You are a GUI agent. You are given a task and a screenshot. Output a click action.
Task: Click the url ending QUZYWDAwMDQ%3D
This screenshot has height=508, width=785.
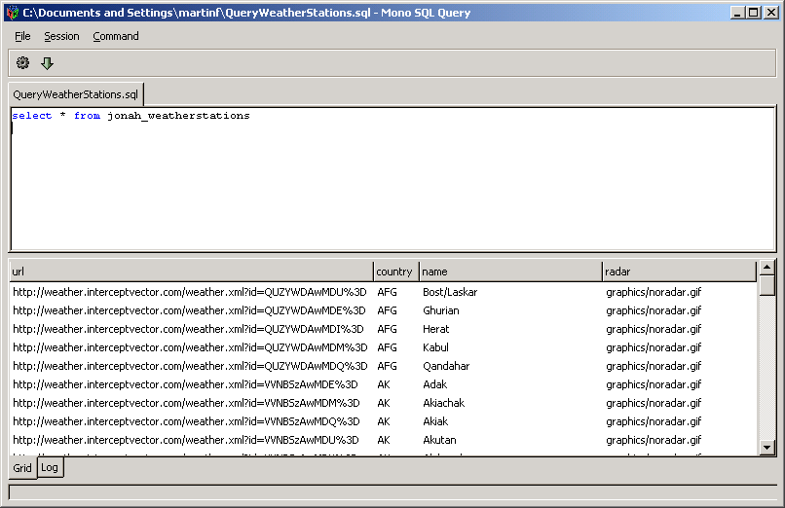190,366
